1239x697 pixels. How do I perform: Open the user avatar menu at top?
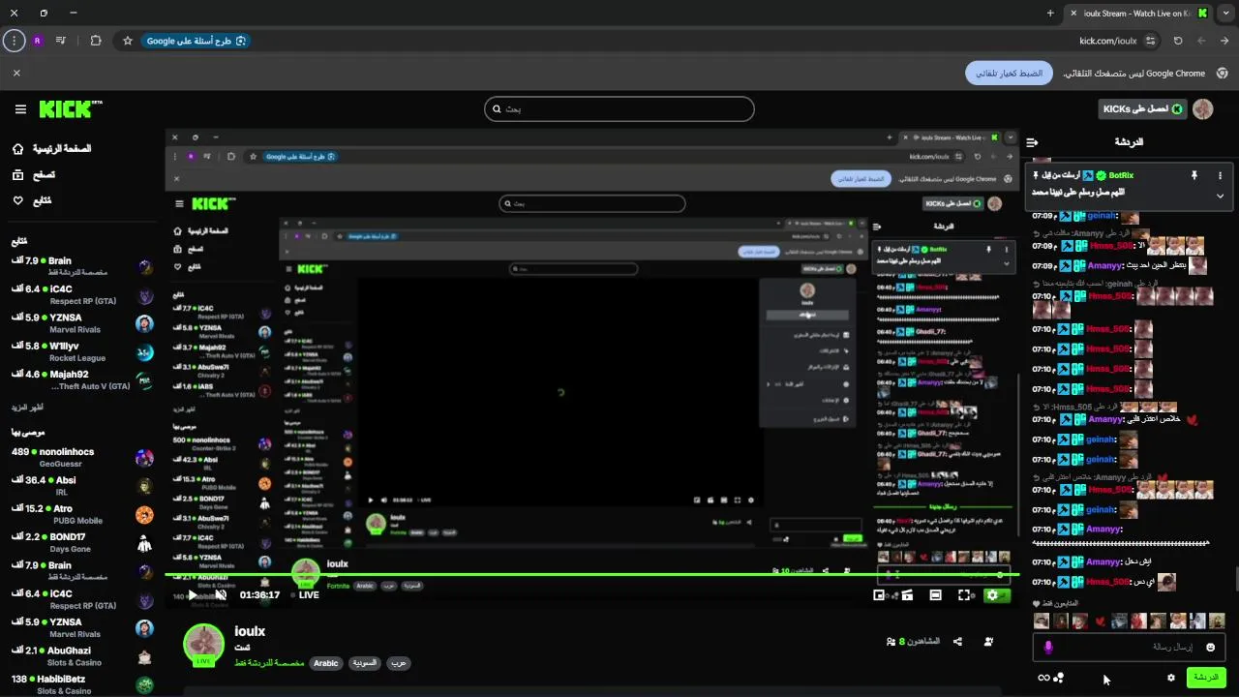(1202, 109)
